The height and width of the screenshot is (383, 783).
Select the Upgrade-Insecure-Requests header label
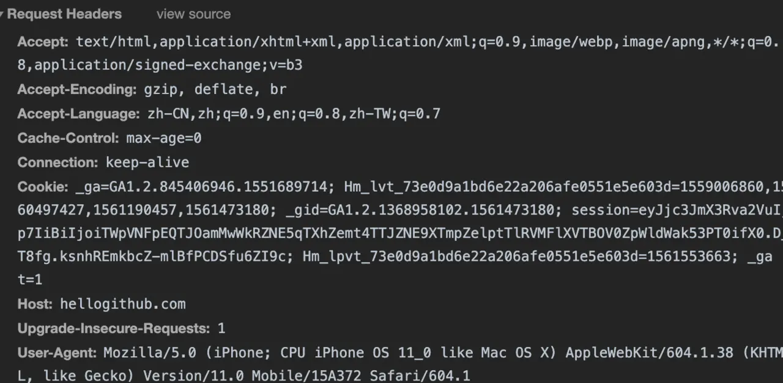click(x=114, y=329)
